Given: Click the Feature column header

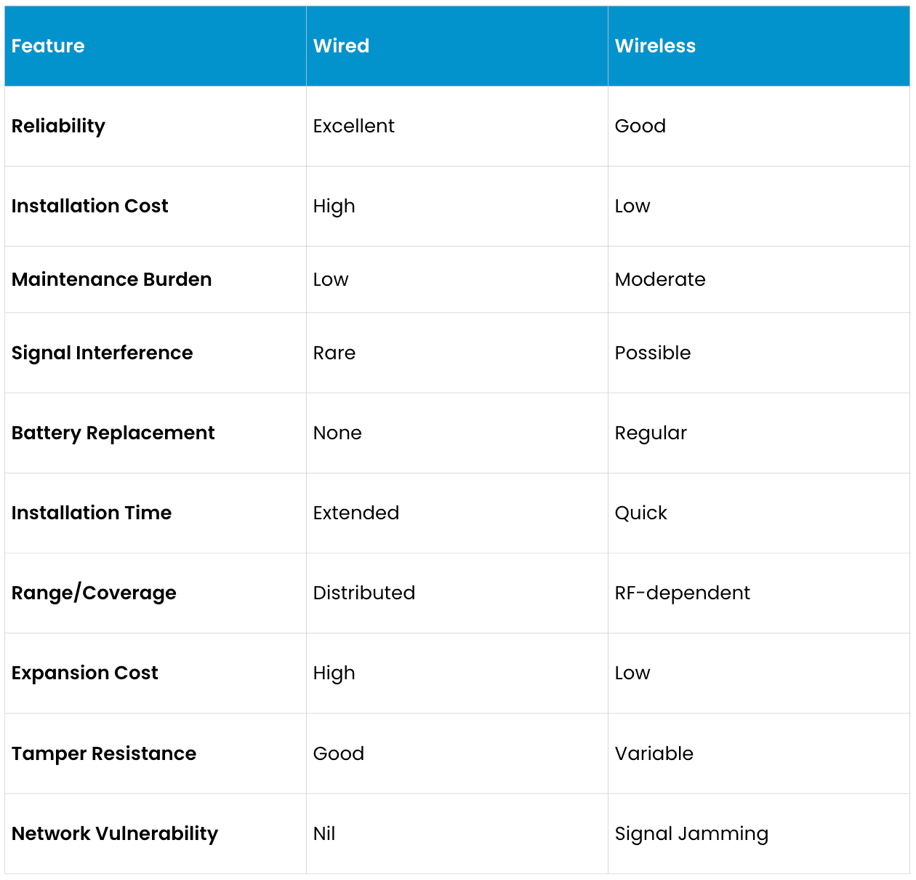Looking at the screenshot, I should pyautogui.click(x=48, y=46).
